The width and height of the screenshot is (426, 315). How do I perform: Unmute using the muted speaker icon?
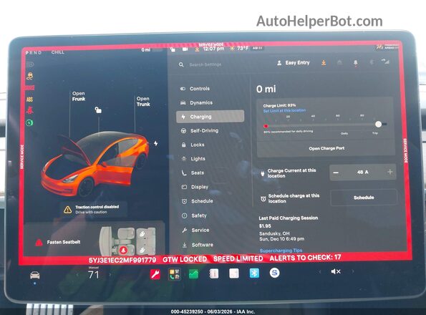(x=336, y=271)
